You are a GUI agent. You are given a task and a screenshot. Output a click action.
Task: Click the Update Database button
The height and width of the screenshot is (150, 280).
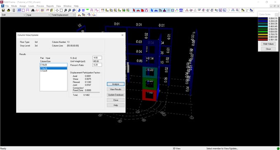pos(115,95)
